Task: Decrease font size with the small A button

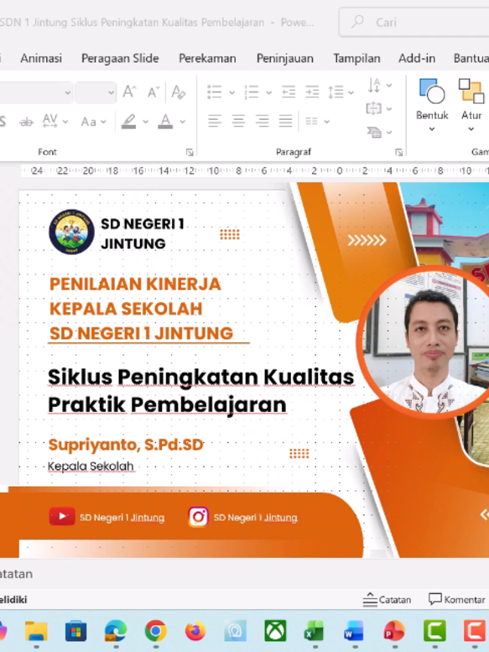Action: tap(153, 92)
